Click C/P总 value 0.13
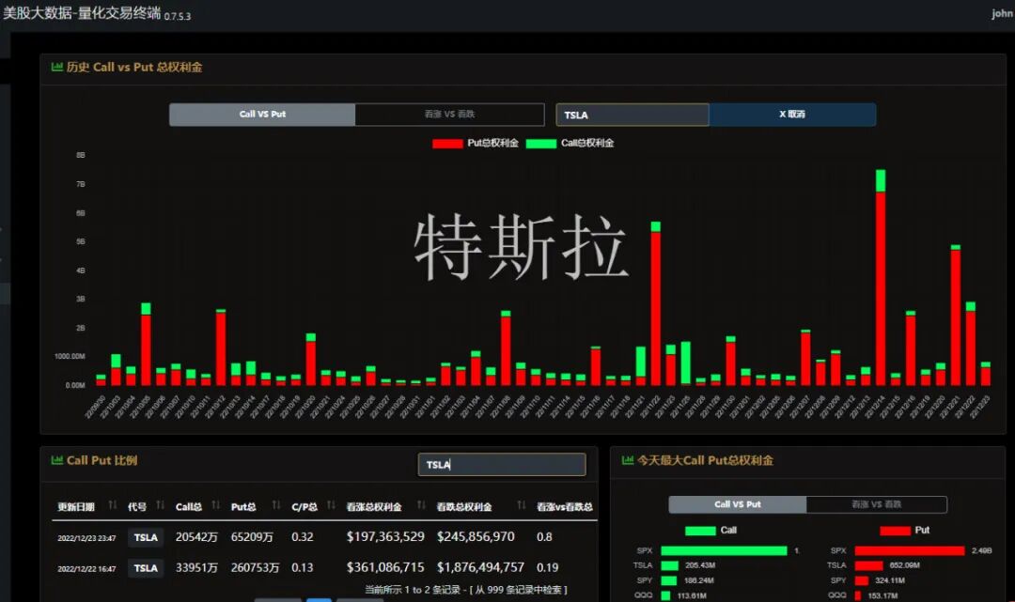The height and width of the screenshot is (602, 1015). pos(303,568)
